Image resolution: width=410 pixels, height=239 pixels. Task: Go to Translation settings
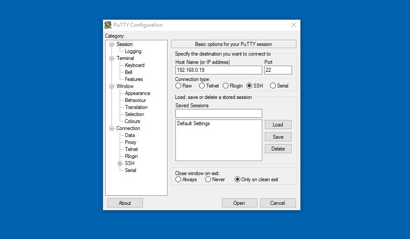pyautogui.click(x=136, y=107)
